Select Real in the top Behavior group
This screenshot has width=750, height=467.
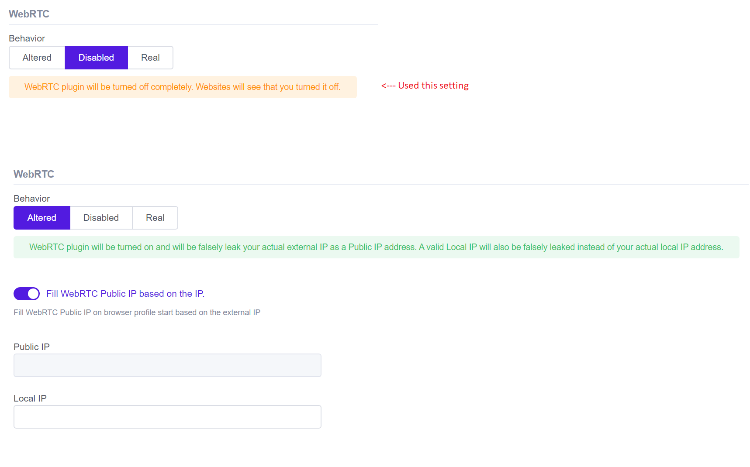click(x=150, y=58)
